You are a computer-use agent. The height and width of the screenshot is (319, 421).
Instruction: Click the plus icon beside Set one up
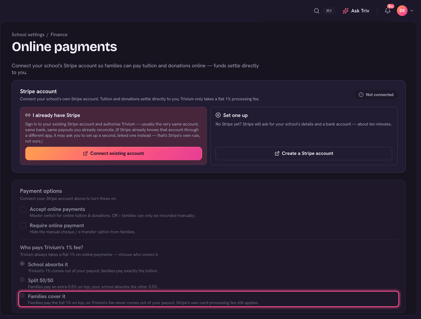[218, 115]
